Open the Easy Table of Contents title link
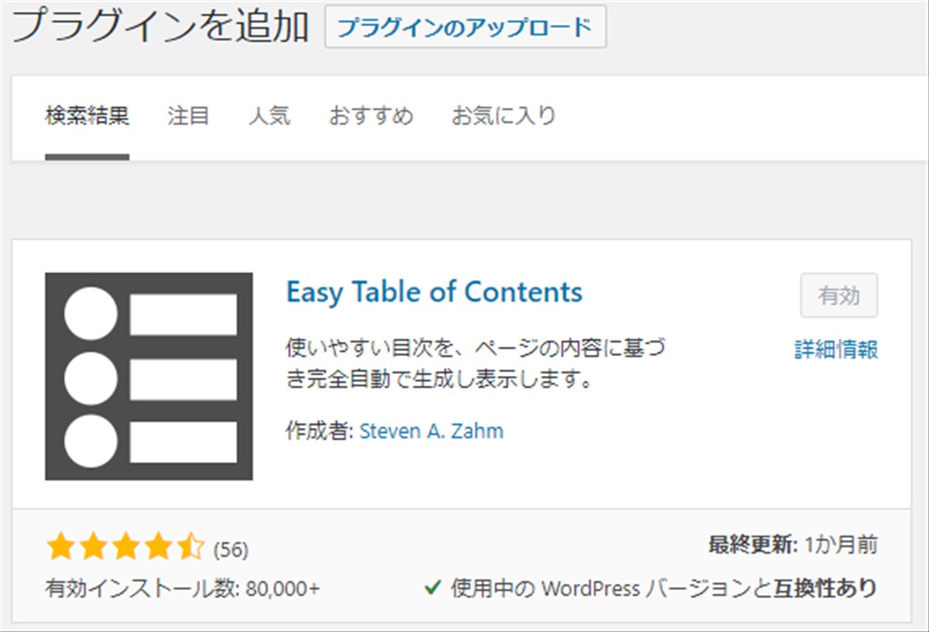Viewport: 929px width, 632px height. [434, 292]
